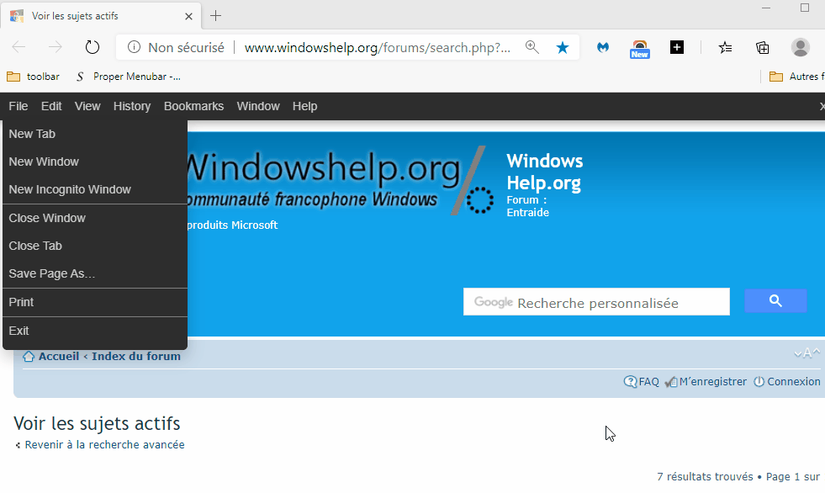Screen dimensions: 825x493
Task: Select New Incognito Window
Action: (95, 190)
